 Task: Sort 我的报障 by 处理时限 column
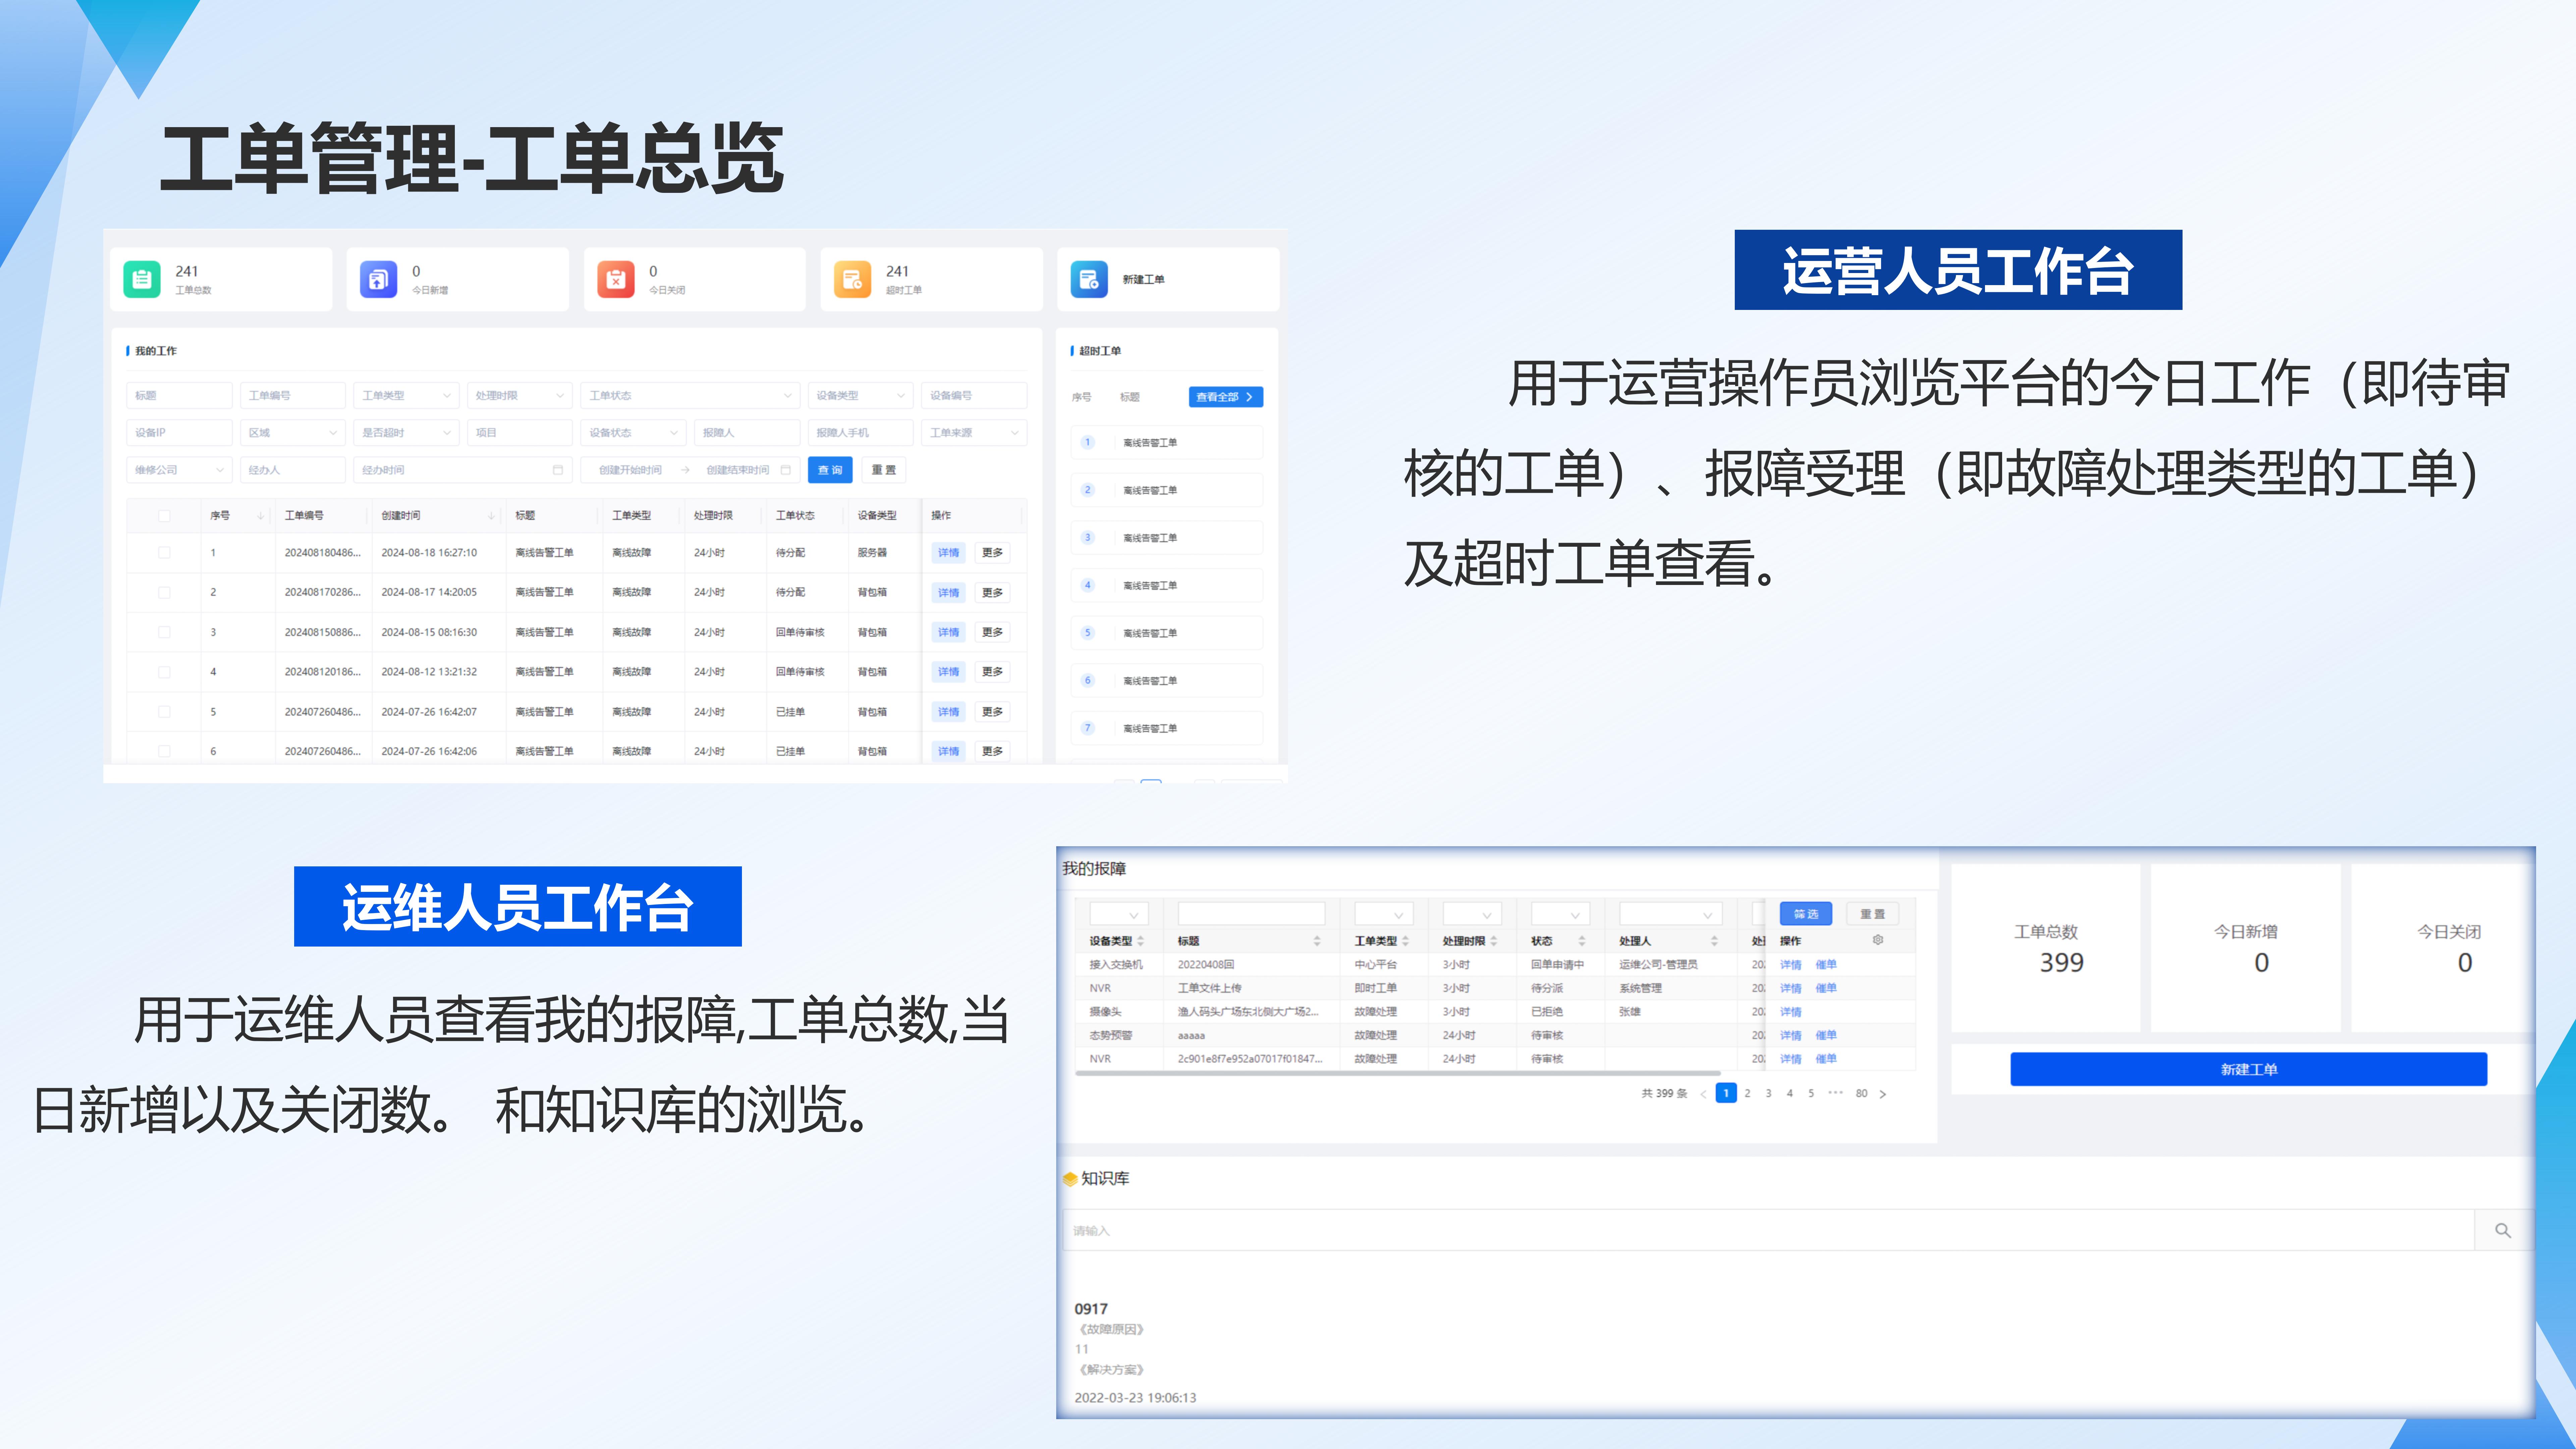coord(1494,941)
